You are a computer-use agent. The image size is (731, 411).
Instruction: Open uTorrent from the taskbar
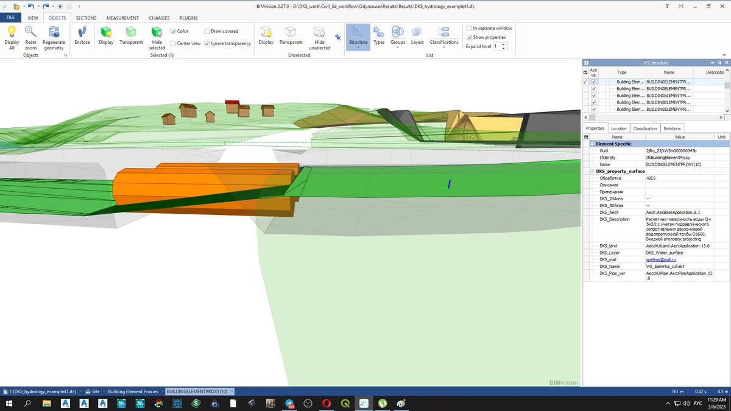[383, 403]
